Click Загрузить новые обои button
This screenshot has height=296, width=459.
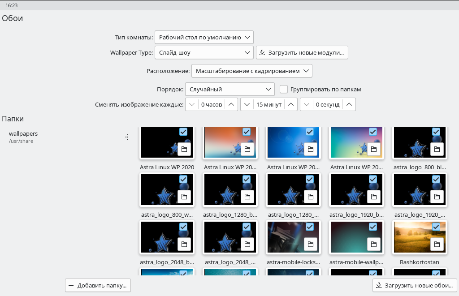(415, 285)
